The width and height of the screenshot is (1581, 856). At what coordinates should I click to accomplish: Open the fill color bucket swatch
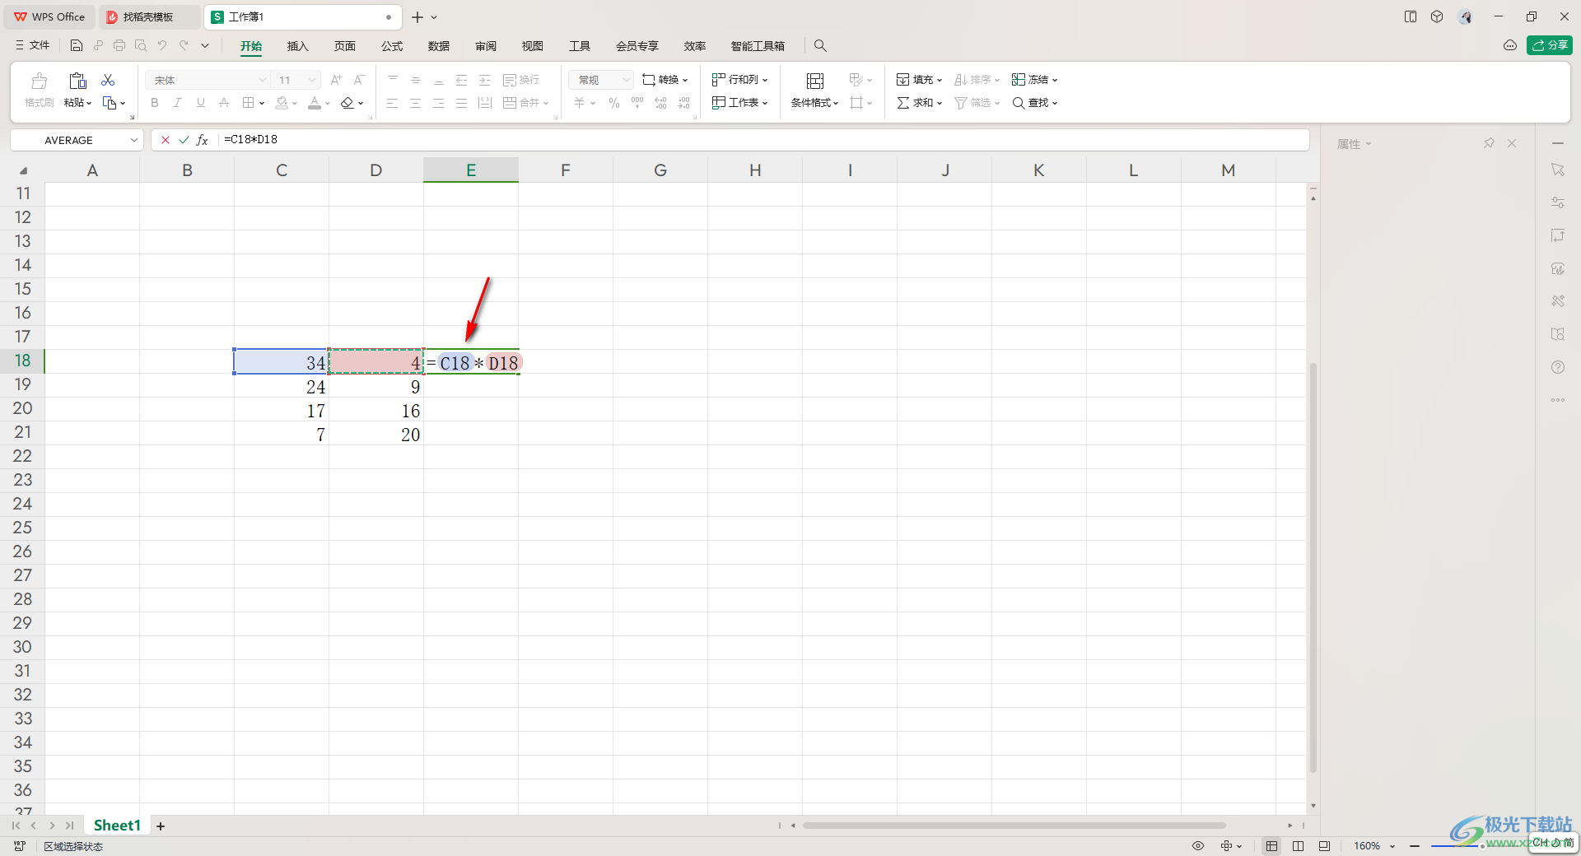[282, 103]
